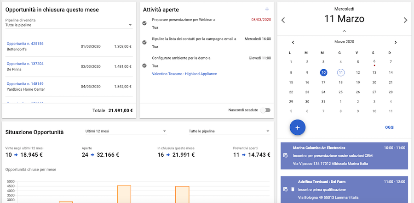Click 'Incontro prima qualificazione' event description
The image size is (414, 203).
pyautogui.click(x=322, y=190)
